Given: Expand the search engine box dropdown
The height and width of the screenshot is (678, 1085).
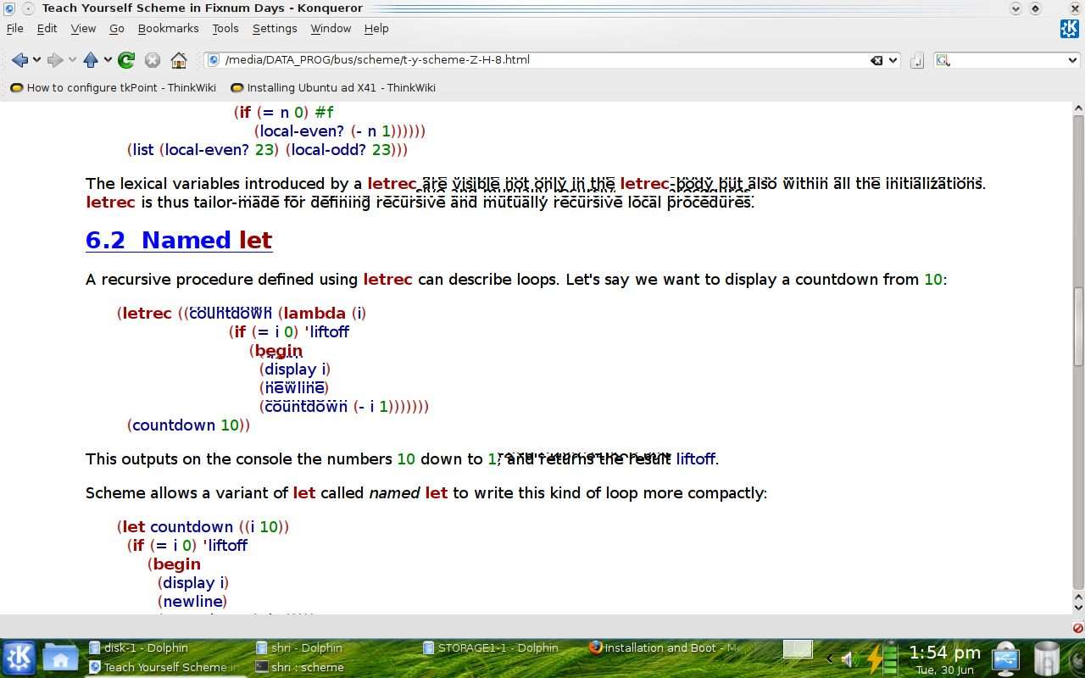Looking at the screenshot, I should (x=1072, y=60).
